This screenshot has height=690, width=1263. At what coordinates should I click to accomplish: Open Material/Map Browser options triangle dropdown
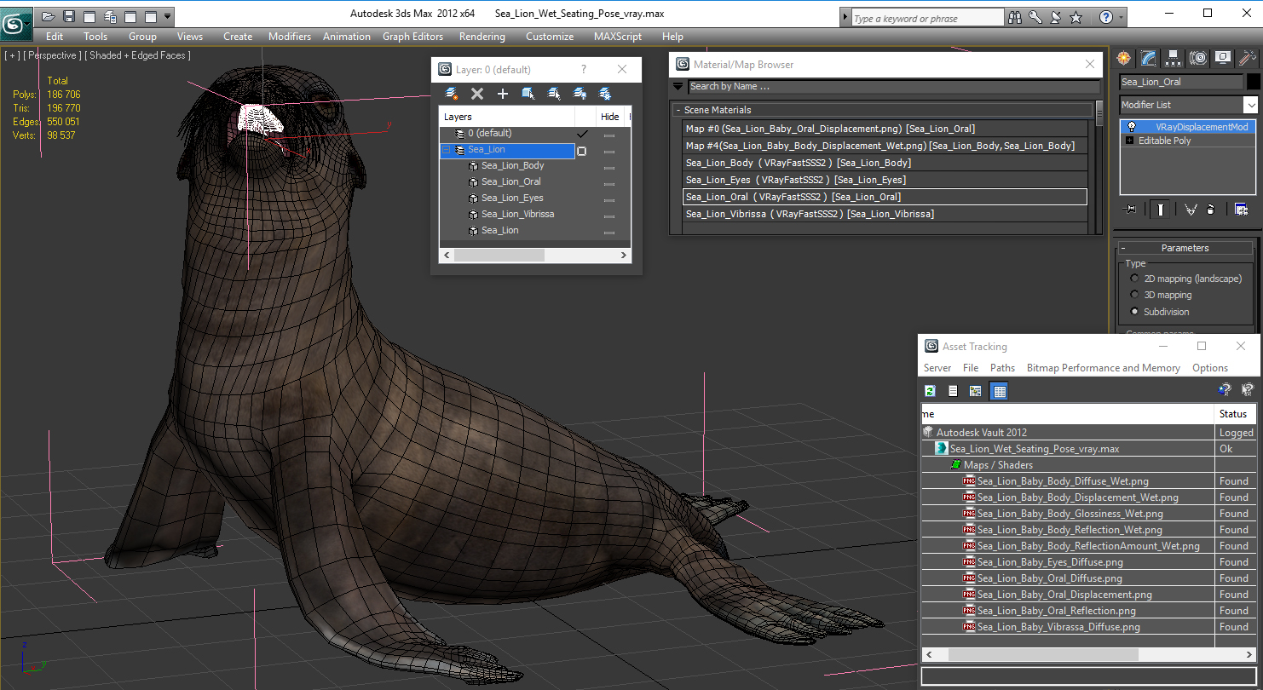[x=678, y=86]
